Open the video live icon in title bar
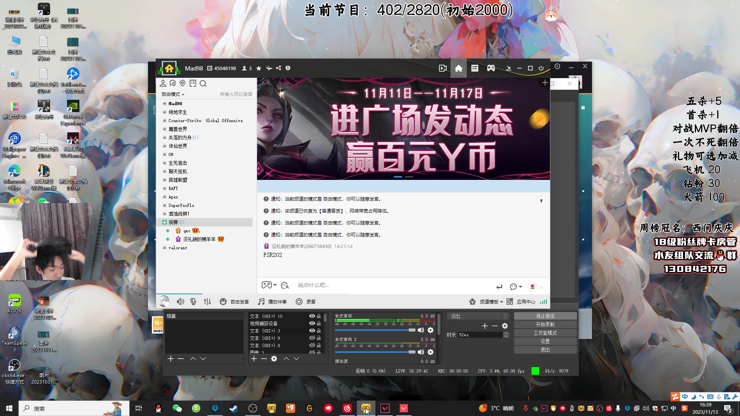Screen dimensions: 740x416 [443, 68]
